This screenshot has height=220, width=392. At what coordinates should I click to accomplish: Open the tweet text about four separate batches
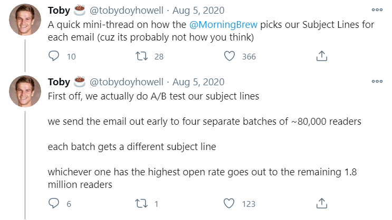tap(204, 122)
